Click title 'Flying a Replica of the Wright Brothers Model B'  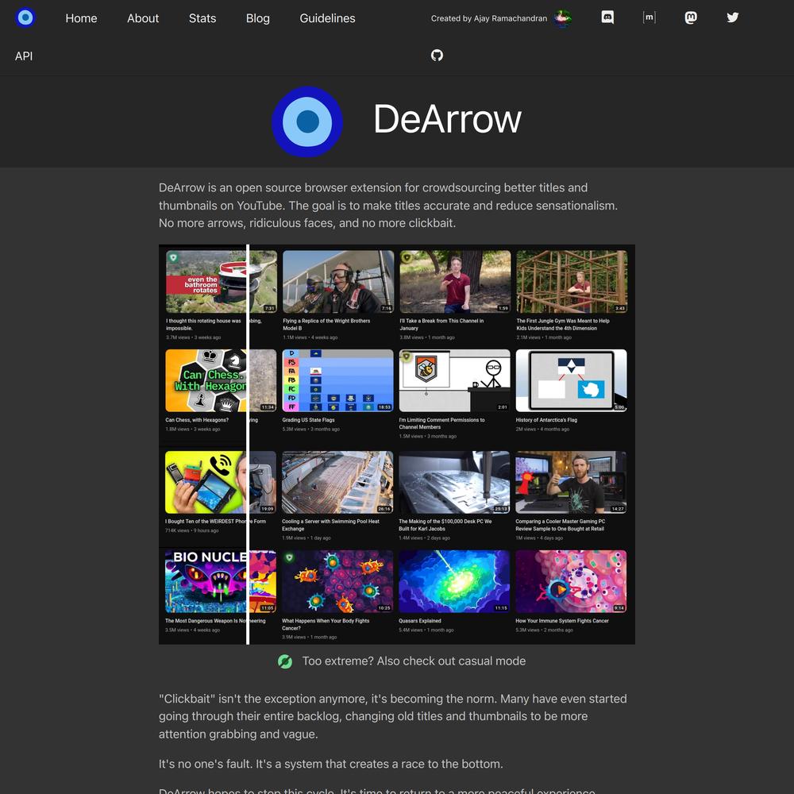coord(326,325)
